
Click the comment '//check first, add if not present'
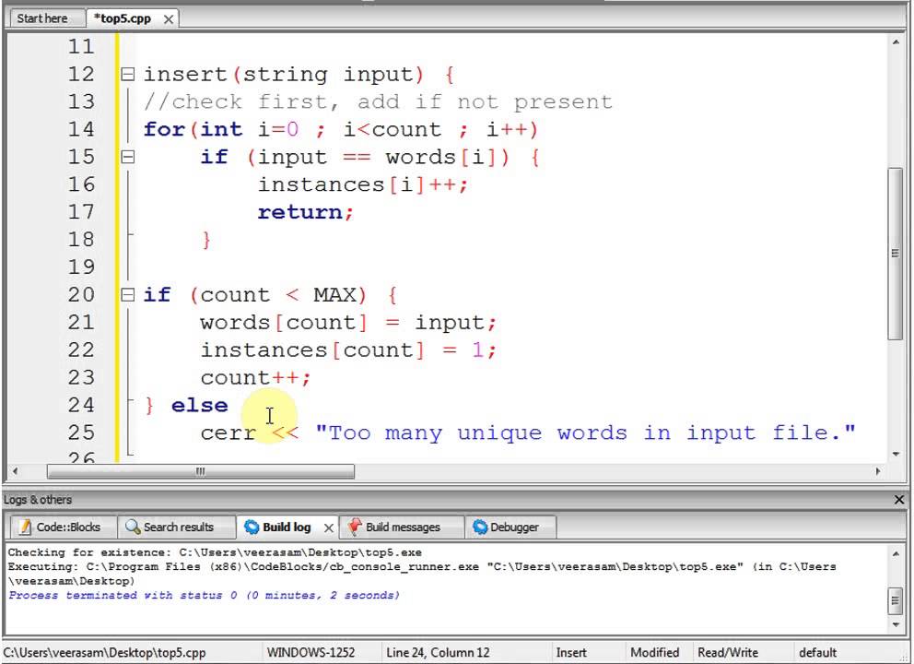(379, 101)
